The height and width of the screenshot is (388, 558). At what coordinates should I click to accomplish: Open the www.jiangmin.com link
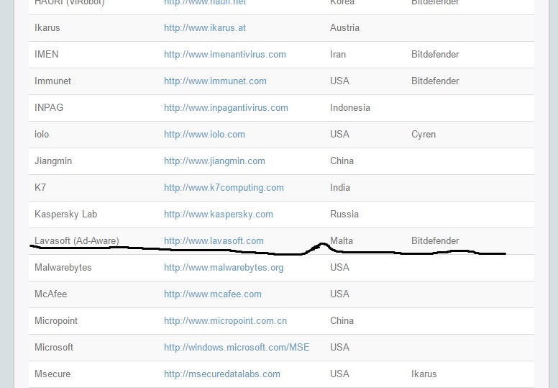(214, 161)
